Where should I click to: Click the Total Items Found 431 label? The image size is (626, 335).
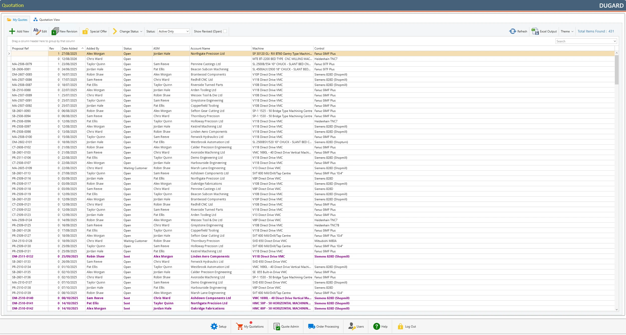click(595, 31)
